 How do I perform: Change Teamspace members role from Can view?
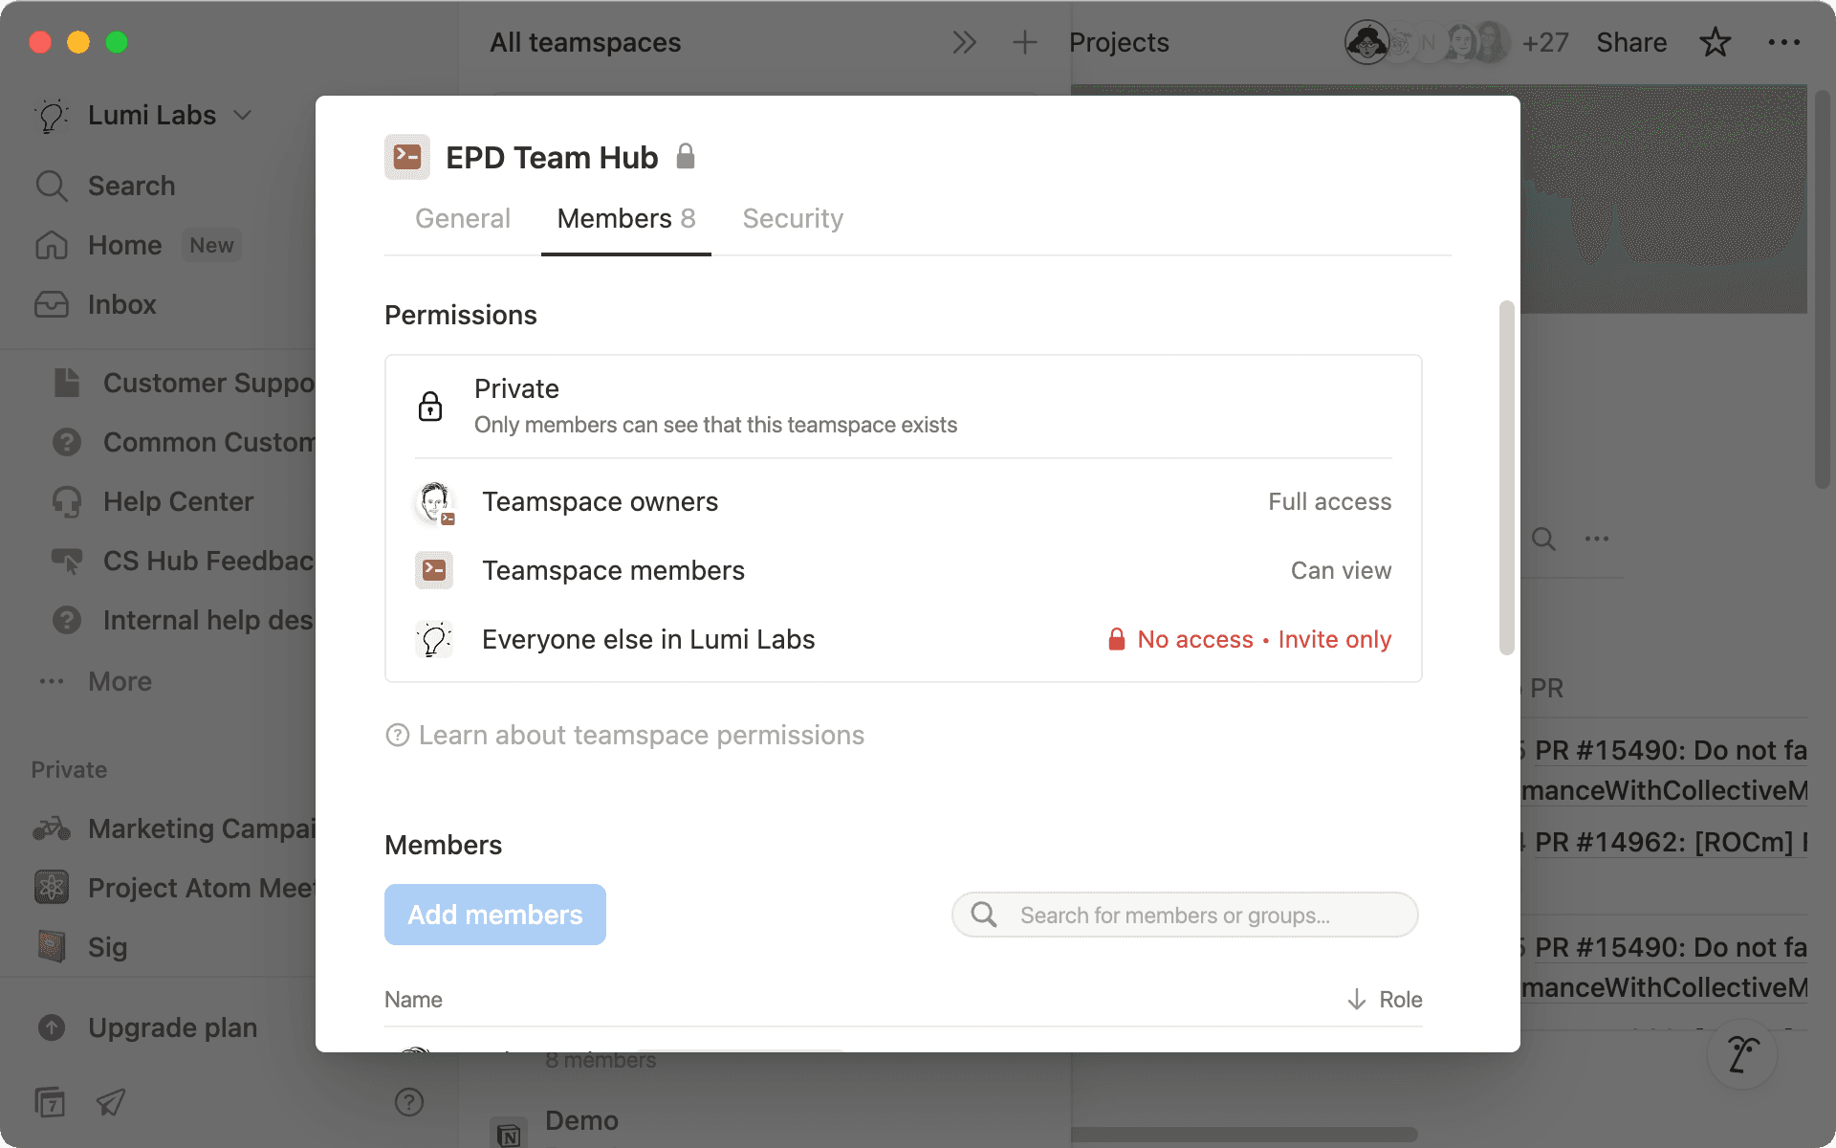pos(1341,570)
